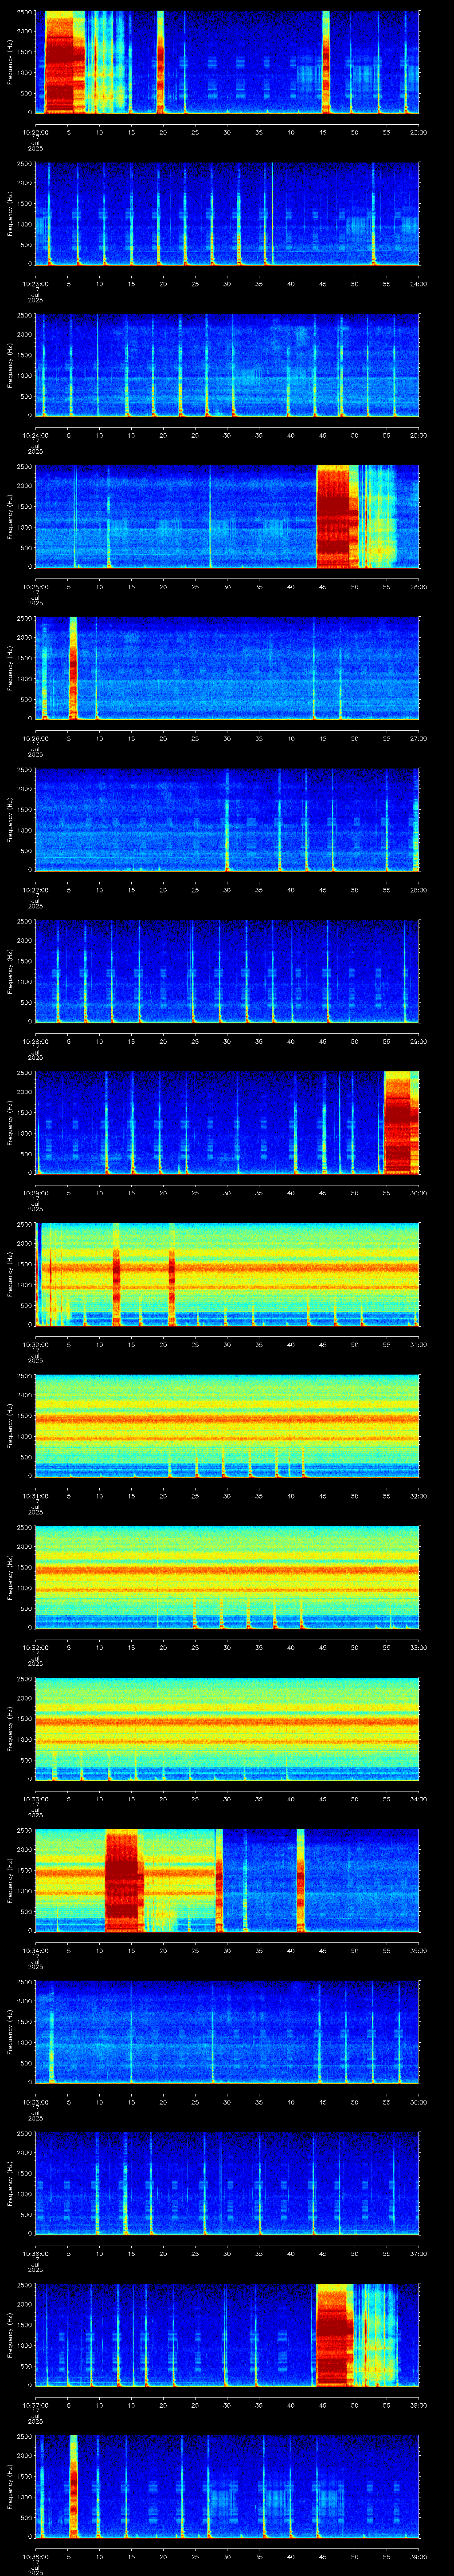Select the spectrogram panel starting at 10:35:00

pyautogui.click(x=227, y=2032)
